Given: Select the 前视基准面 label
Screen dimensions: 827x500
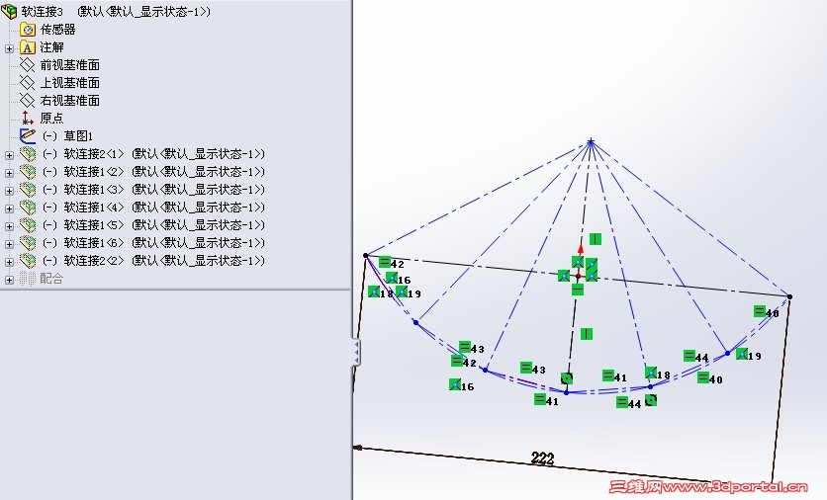Looking at the screenshot, I should [x=70, y=65].
